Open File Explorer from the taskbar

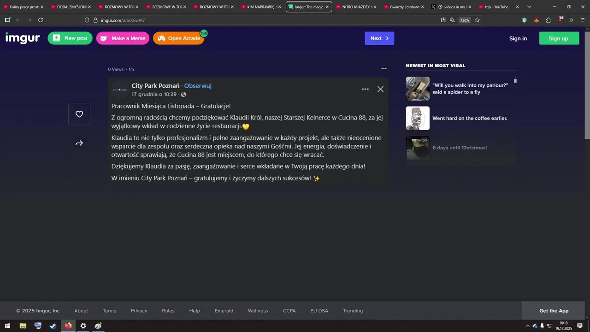tap(23, 326)
